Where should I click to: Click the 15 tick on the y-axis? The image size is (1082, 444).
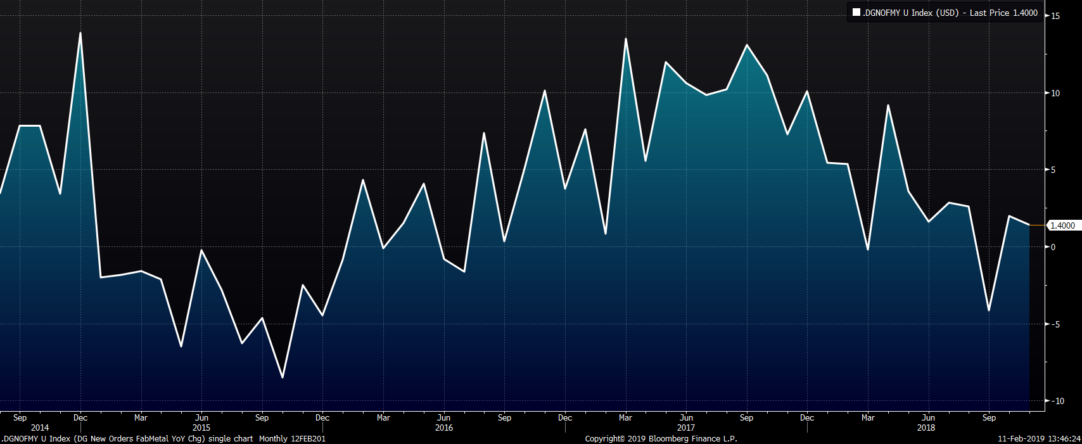(1055, 16)
